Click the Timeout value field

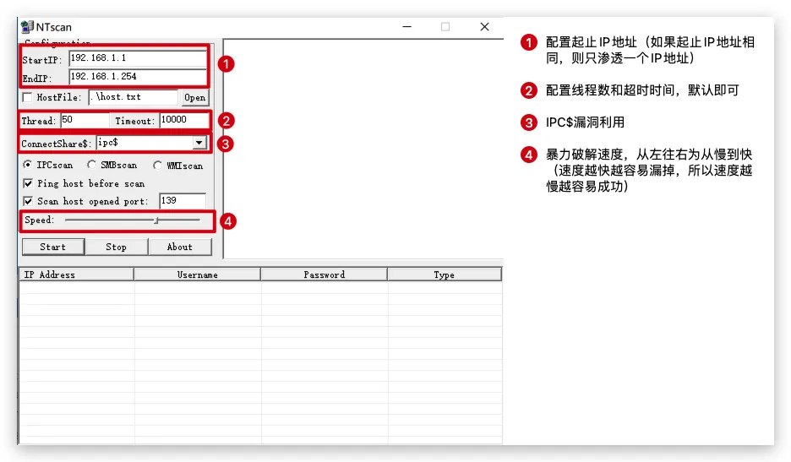[183, 120]
